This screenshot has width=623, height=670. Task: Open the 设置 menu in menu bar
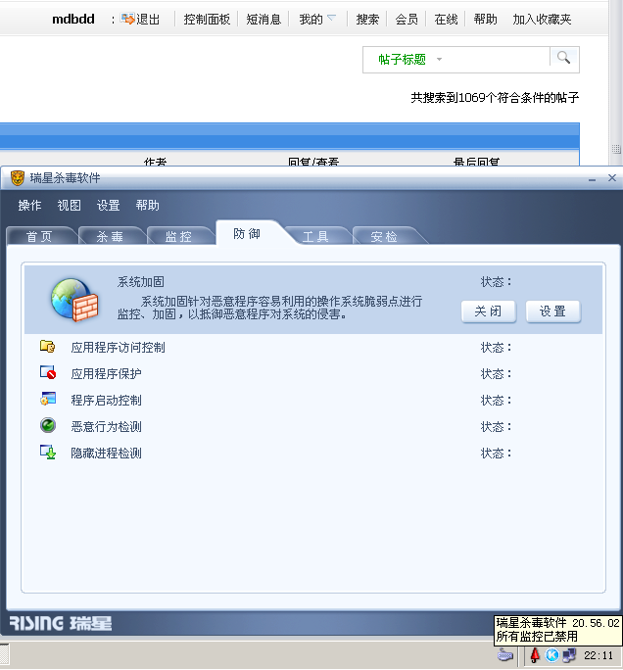[x=108, y=206]
